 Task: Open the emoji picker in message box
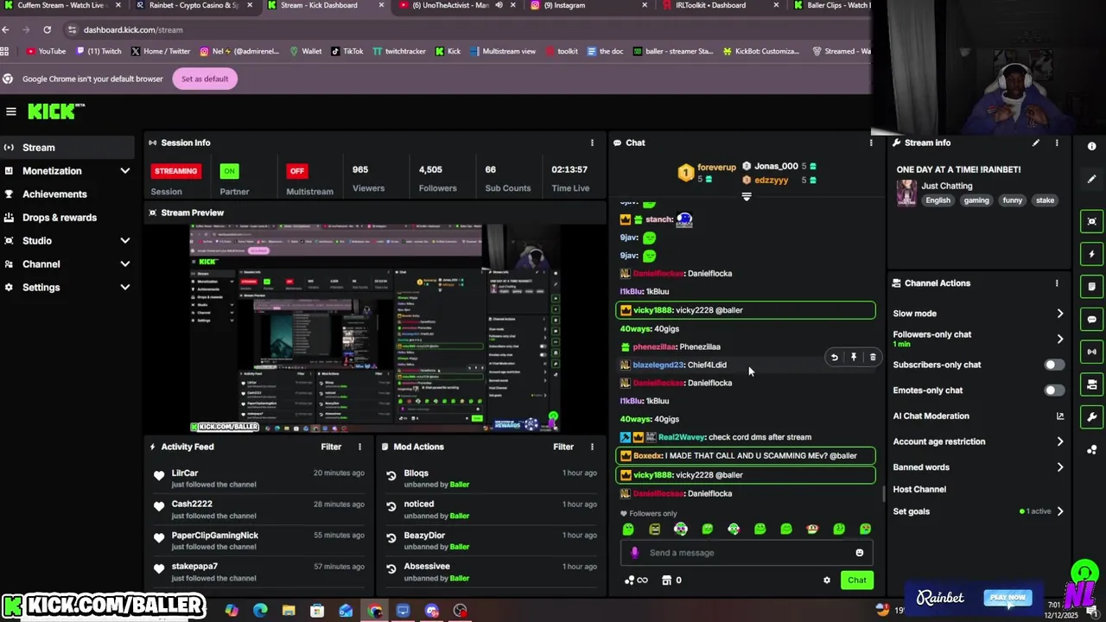coord(859,553)
